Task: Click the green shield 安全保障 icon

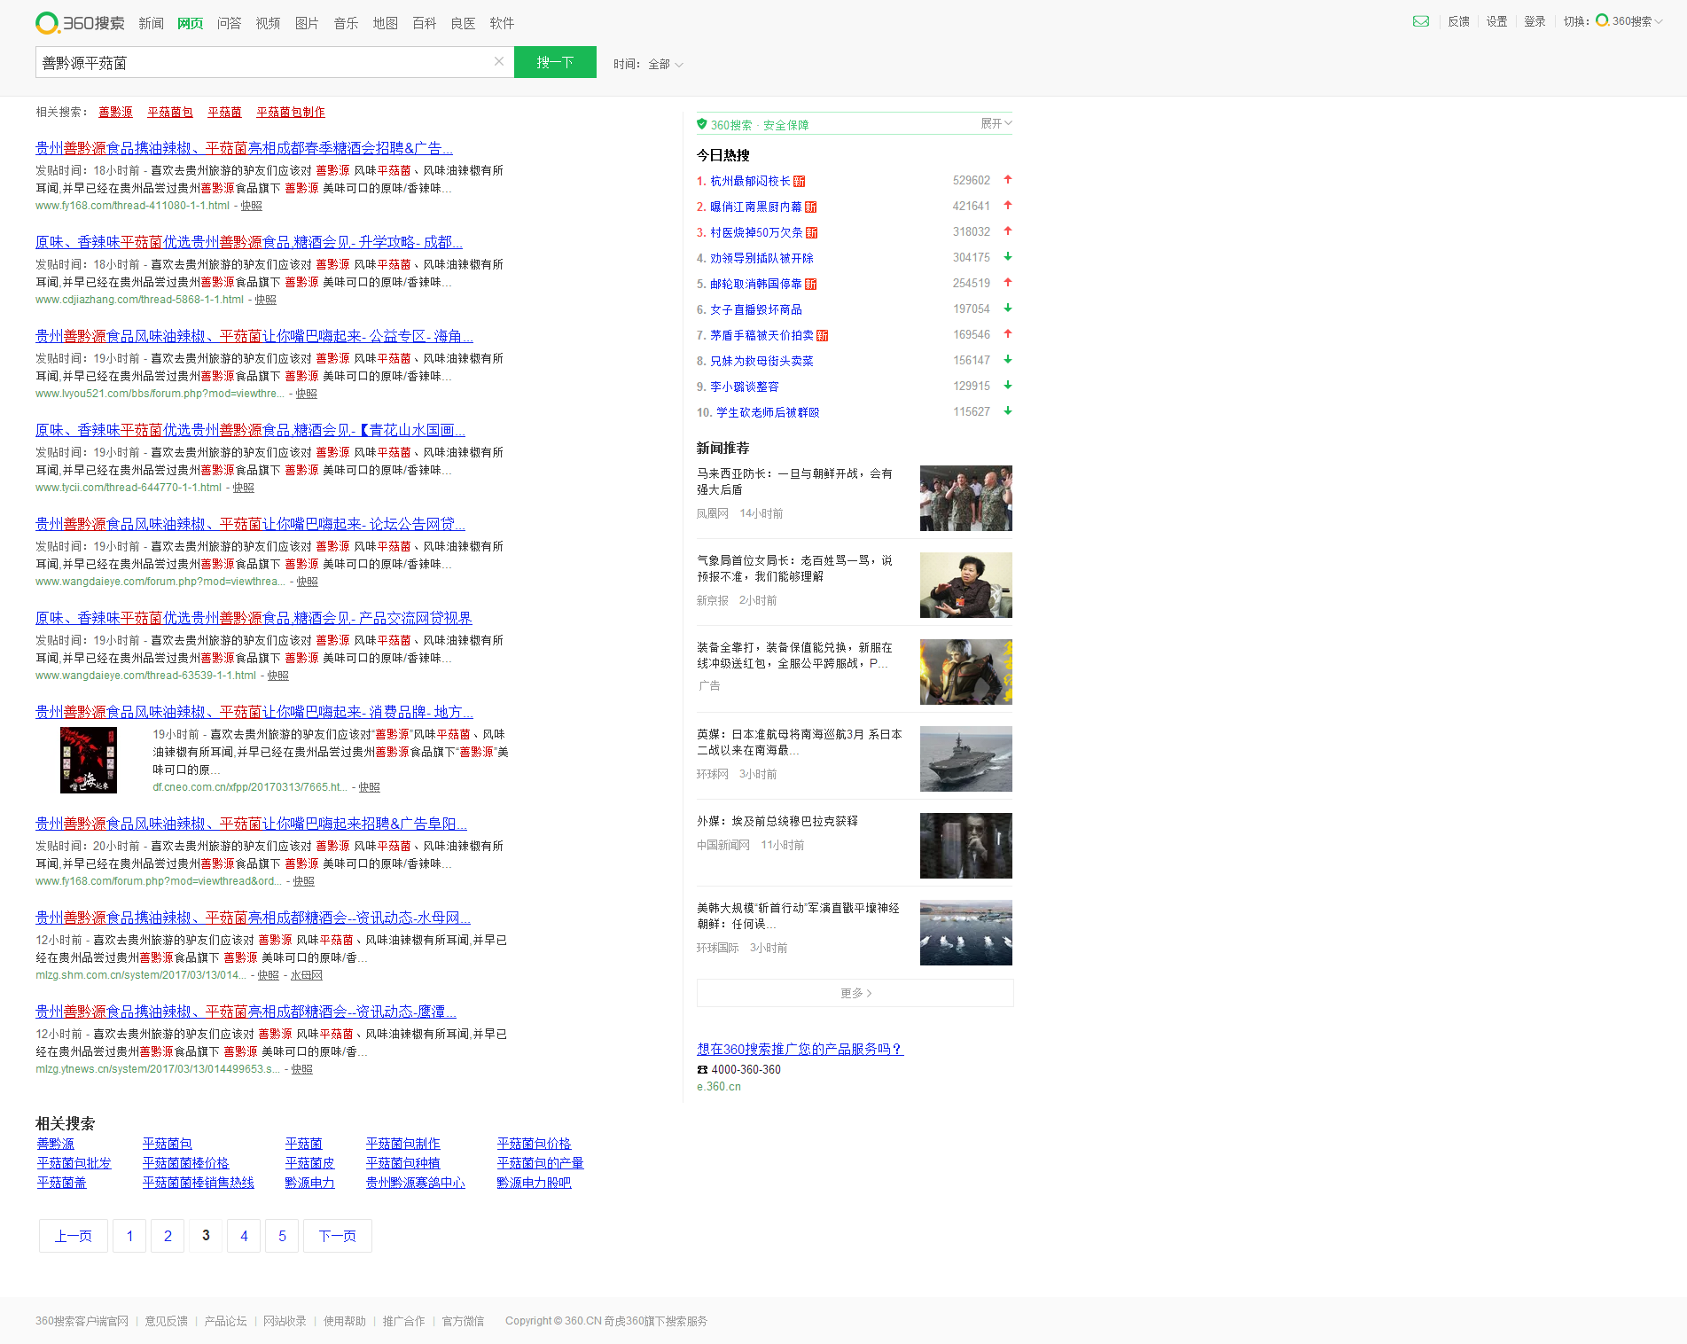Action: click(x=702, y=124)
